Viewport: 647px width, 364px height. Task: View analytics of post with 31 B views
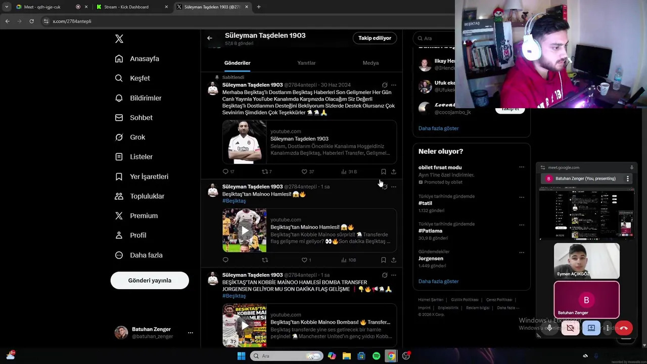tap(349, 172)
